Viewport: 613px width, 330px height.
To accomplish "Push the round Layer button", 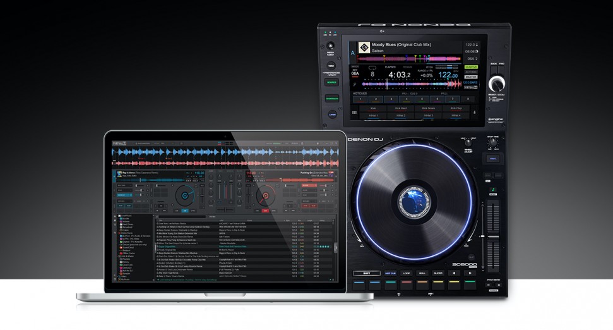I will tap(332, 114).
